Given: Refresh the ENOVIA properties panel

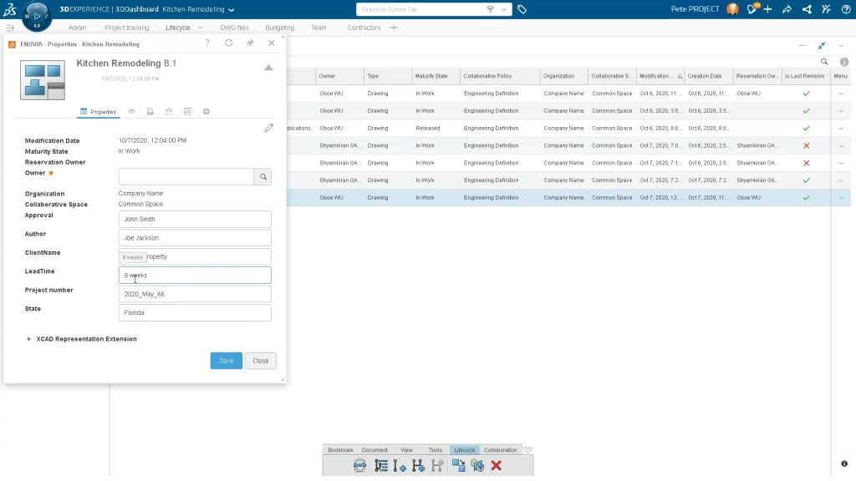Looking at the screenshot, I should [229, 43].
